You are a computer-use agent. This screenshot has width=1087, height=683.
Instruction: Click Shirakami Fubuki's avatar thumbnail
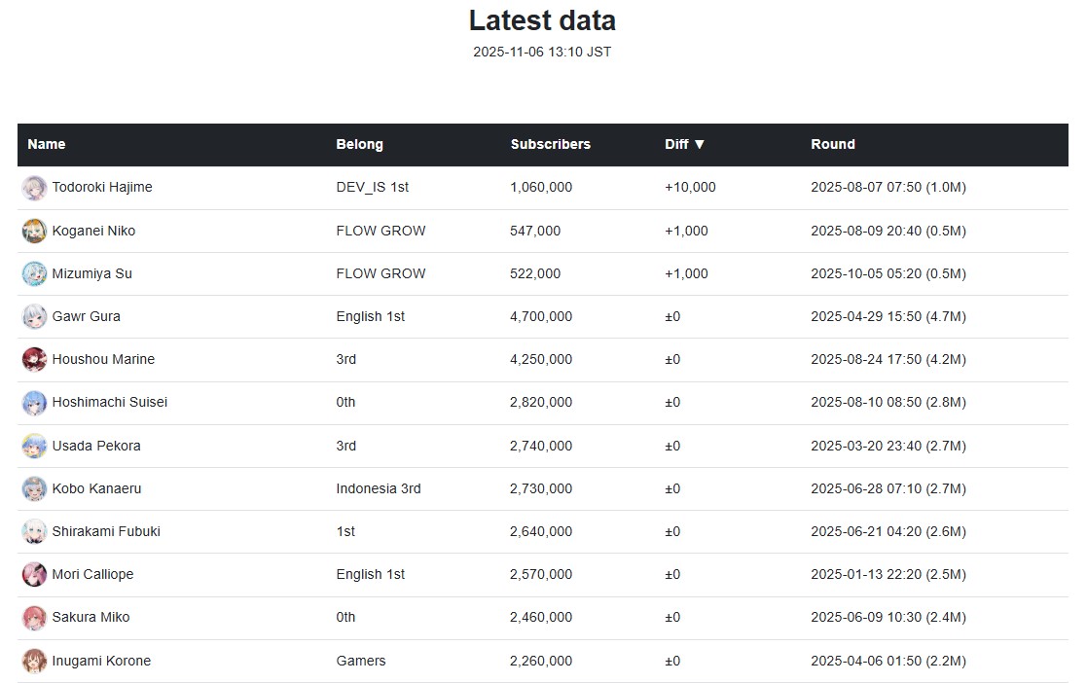[34, 532]
